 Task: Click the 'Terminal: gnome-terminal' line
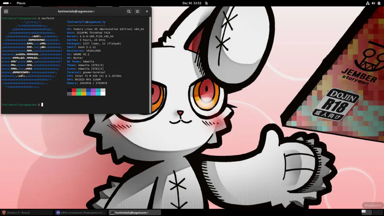point(86,72)
